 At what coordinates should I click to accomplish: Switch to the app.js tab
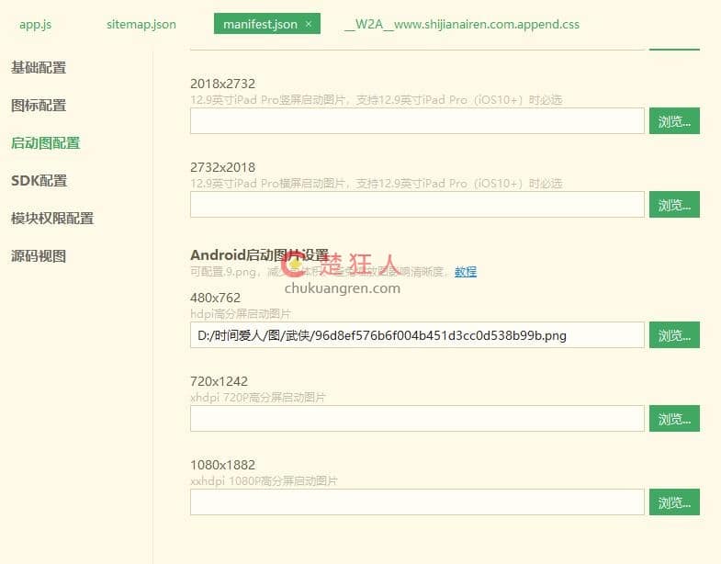tap(36, 25)
